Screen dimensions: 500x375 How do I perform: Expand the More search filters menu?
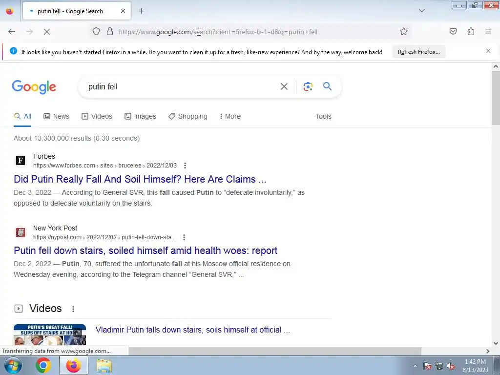(x=230, y=116)
